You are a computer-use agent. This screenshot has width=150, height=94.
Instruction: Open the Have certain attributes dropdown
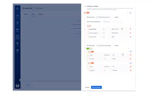click(x=104, y=46)
